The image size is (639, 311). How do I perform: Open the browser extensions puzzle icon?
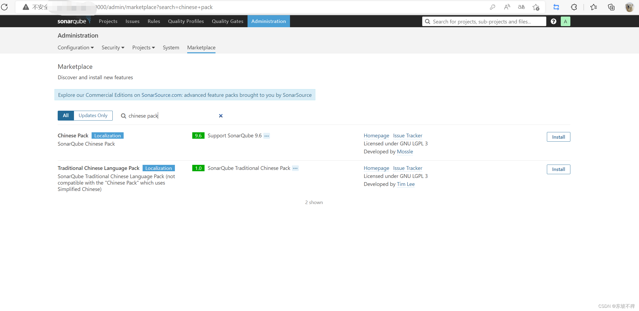point(574,7)
